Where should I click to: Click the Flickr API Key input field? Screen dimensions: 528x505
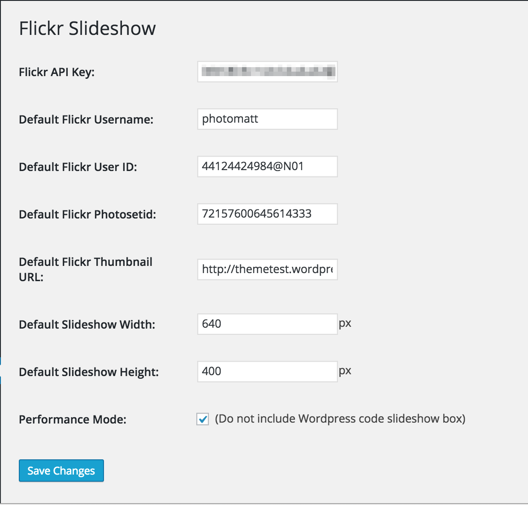268,72
